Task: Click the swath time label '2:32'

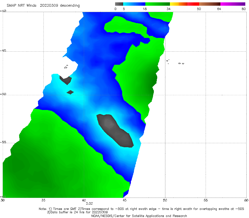Action: (x=89, y=204)
